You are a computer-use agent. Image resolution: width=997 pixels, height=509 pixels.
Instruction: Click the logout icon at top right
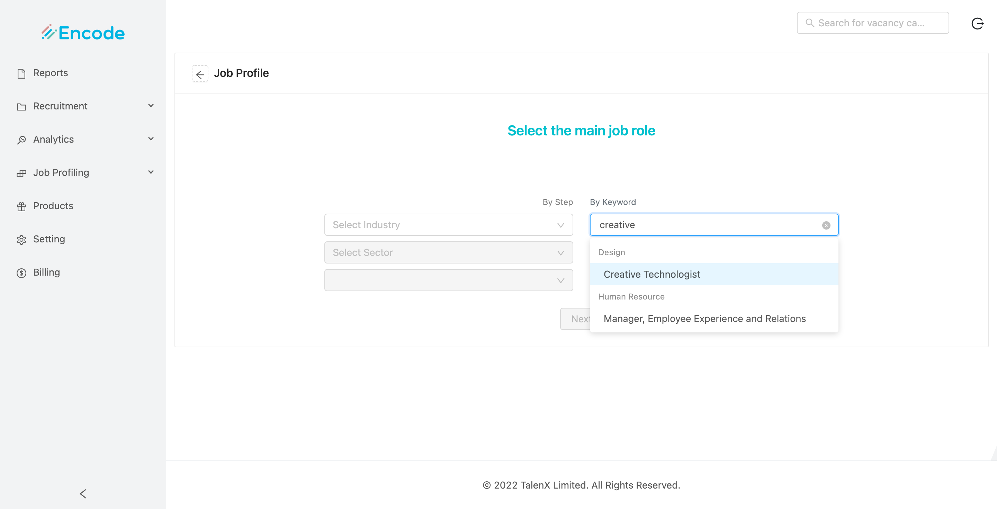(977, 24)
